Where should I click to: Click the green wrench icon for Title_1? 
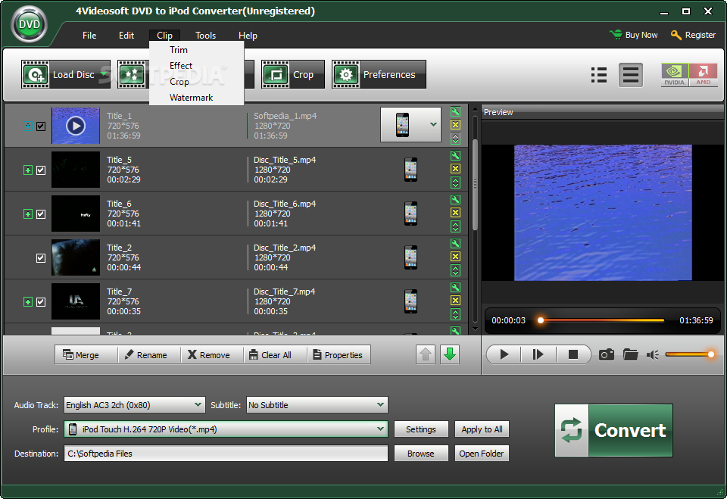(x=455, y=112)
